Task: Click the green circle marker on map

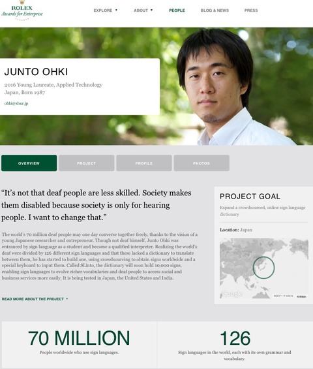Action: tap(263, 268)
